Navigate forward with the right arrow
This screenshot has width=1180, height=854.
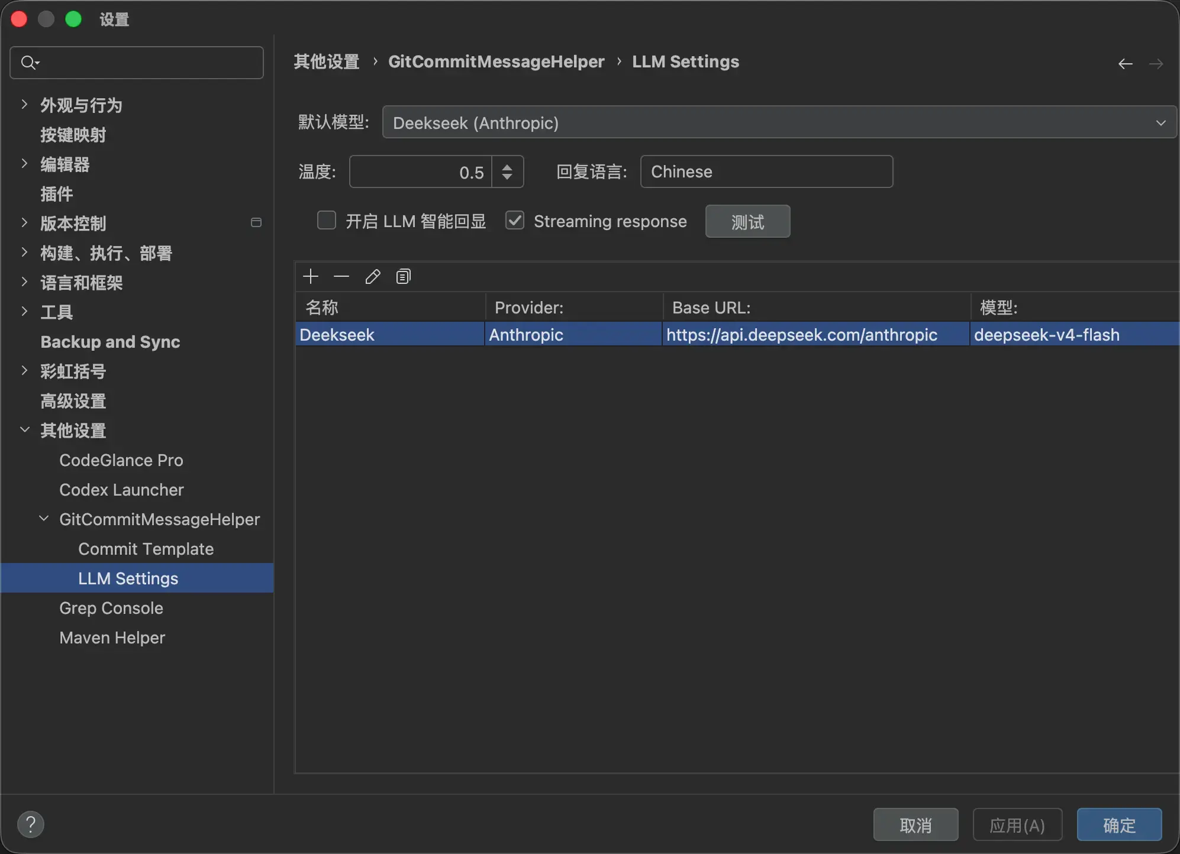[x=1156, y=63]
